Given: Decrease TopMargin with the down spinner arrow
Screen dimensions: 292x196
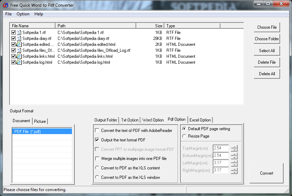Looking at the screenshot, I should coord(234,150).
